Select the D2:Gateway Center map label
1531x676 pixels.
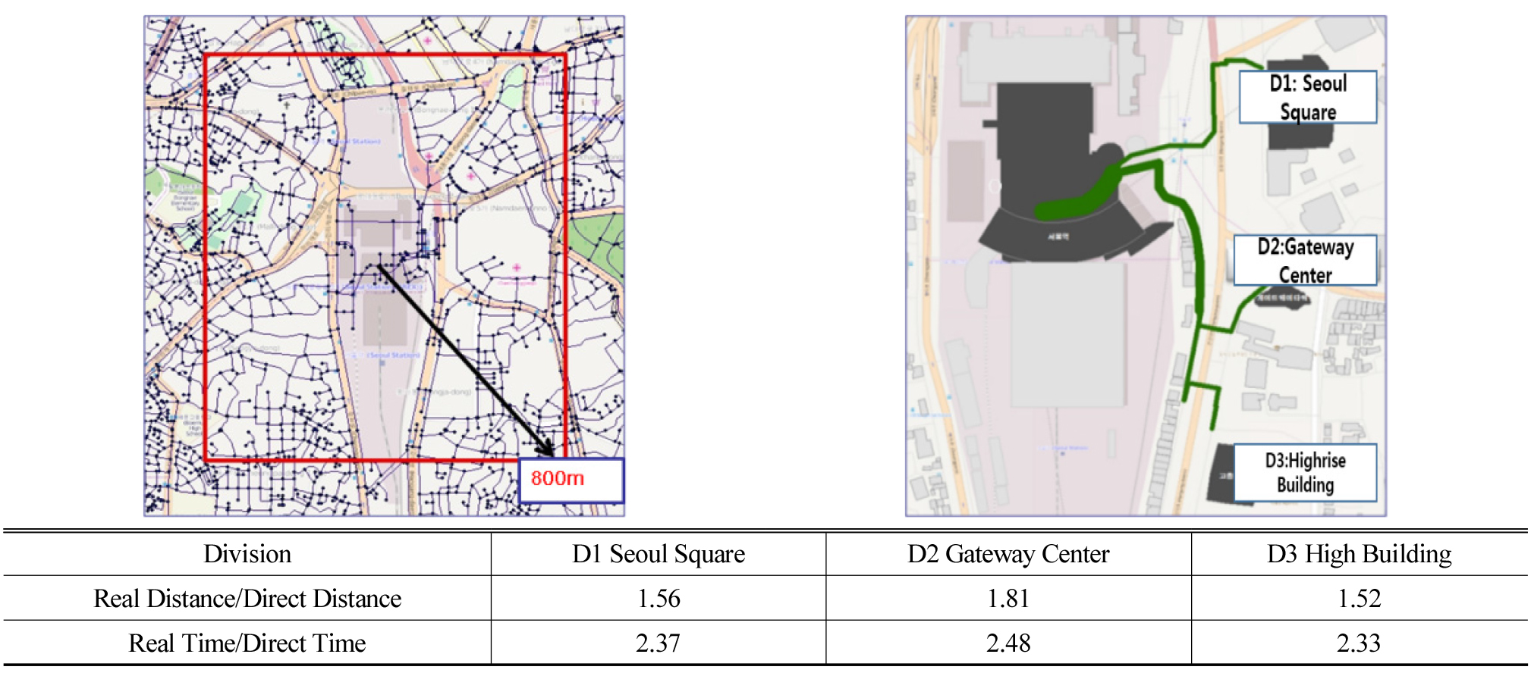click(1306, 260)
